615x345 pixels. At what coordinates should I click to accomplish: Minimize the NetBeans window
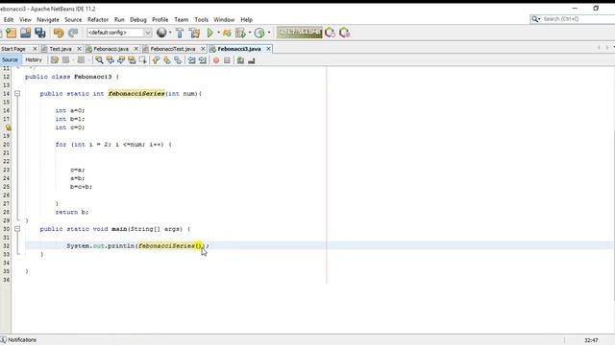coord(575,9)
